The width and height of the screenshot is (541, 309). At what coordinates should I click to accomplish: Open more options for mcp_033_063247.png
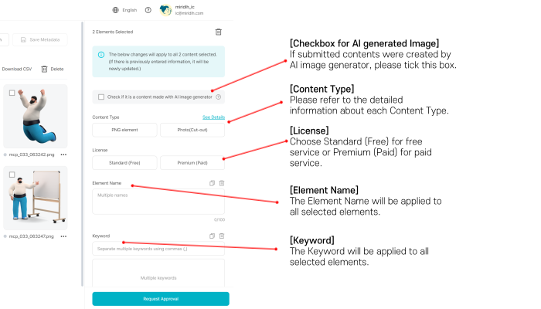63,236
